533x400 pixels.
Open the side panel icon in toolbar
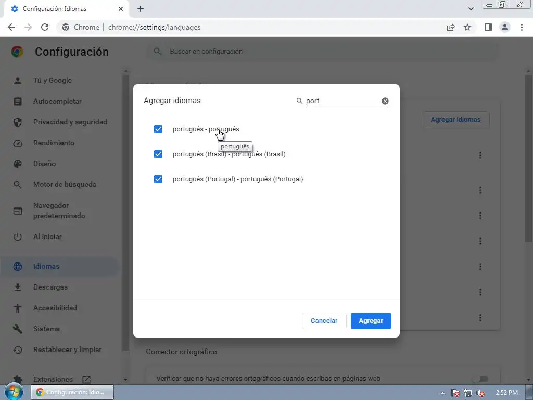(x=488, y=27)
